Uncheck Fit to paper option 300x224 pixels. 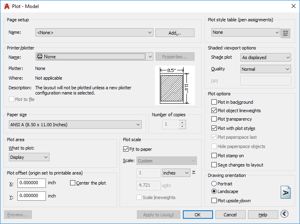[126, 149]
